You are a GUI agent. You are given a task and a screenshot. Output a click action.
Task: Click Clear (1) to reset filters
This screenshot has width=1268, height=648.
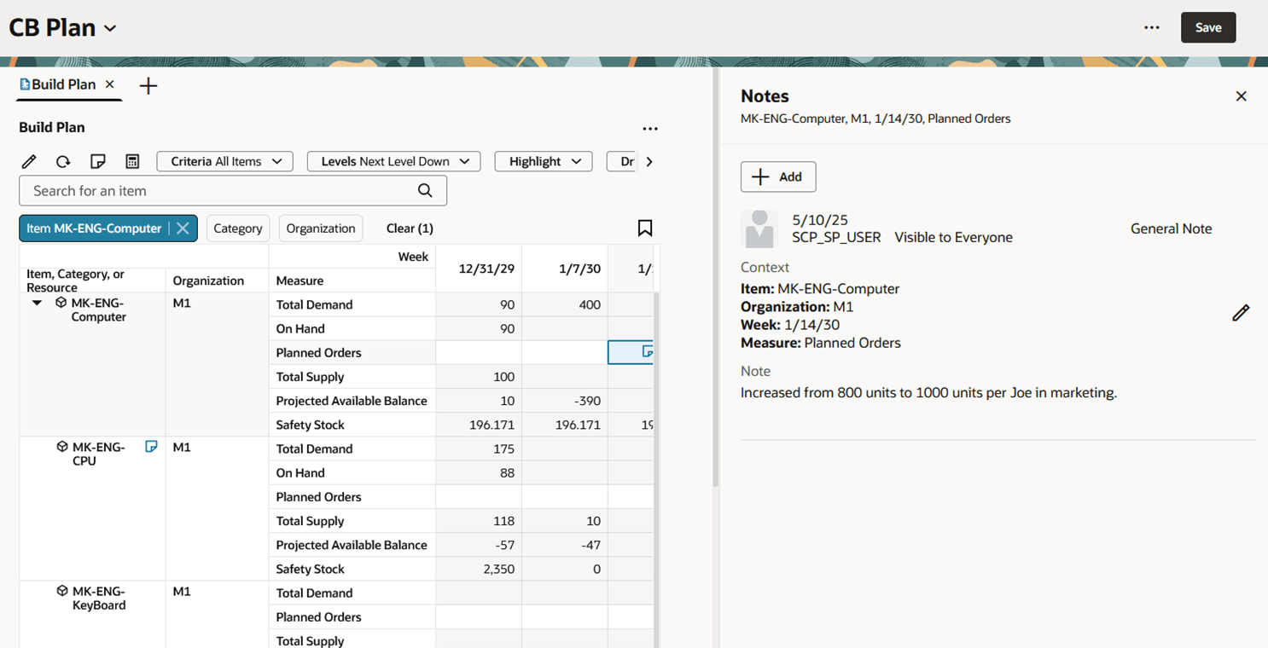(410, 229)
